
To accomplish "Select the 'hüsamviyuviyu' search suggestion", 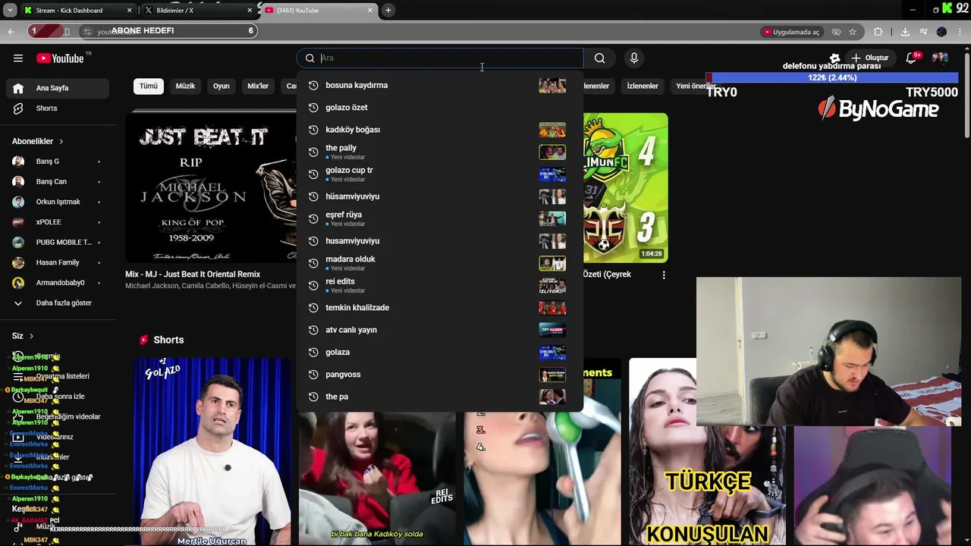I will [439, 196].
